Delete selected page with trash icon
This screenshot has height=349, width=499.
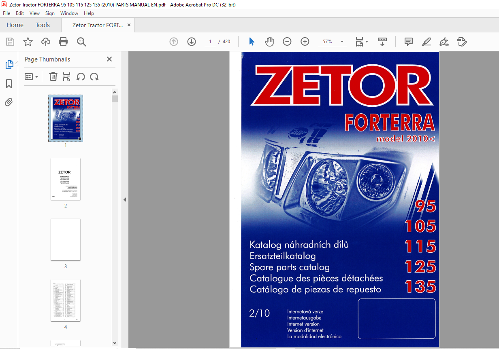[x=53, y=76]
